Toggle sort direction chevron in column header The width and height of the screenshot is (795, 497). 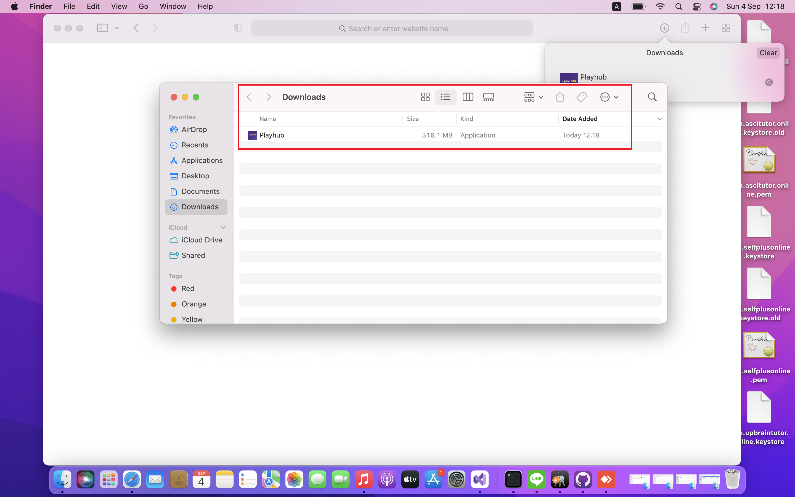click(x=660, y=119)
